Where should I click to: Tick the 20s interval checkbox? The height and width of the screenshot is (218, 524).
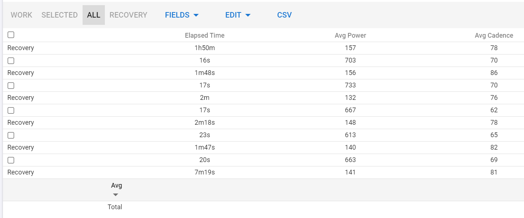coord(11,160)
